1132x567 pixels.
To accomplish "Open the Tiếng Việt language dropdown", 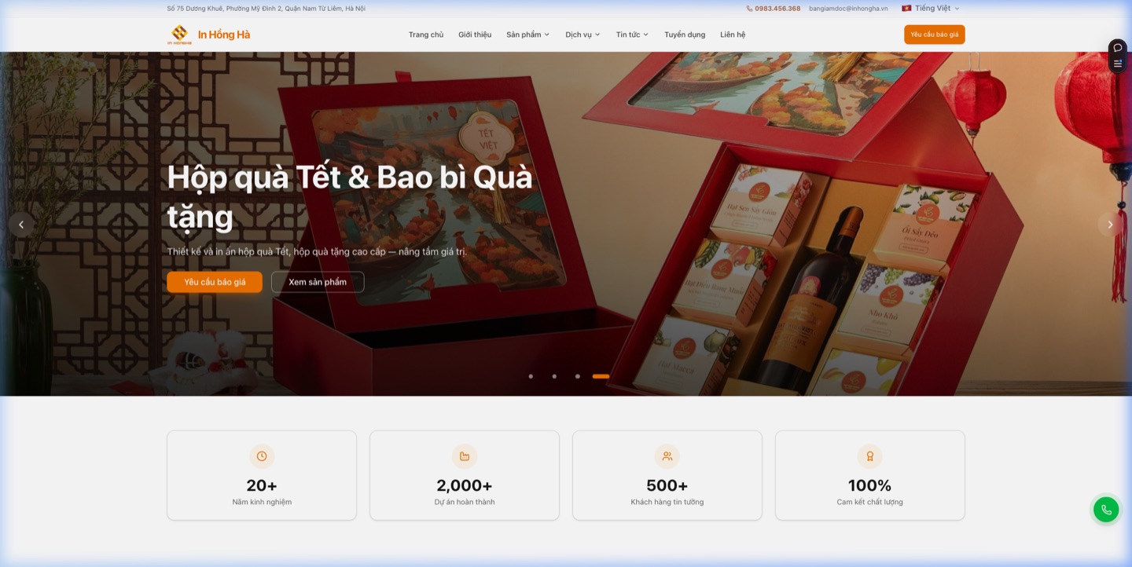I will [x=932, y=8].
